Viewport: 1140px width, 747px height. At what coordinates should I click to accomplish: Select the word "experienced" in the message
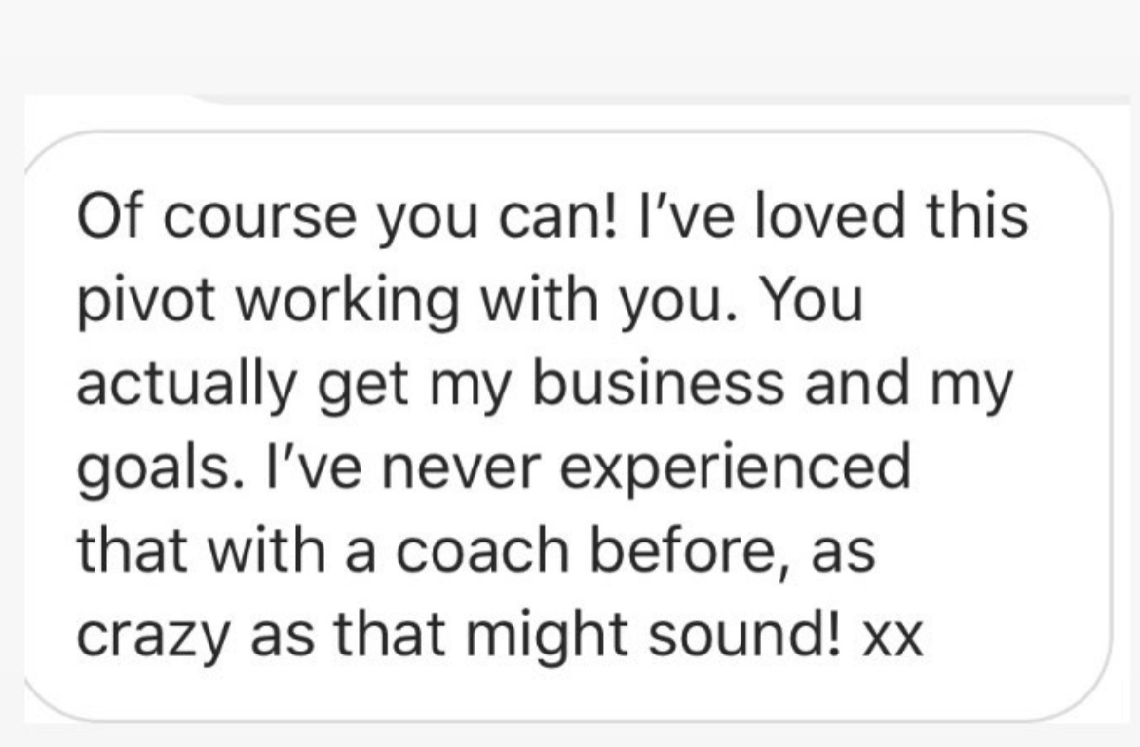(x=735, y=469)
